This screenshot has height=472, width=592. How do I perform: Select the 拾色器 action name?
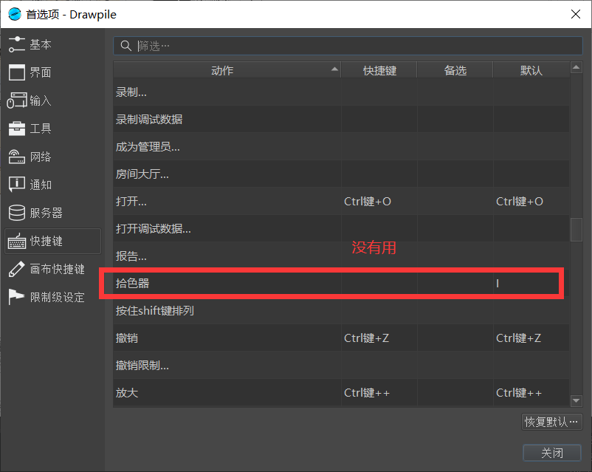tap(133, 283)
